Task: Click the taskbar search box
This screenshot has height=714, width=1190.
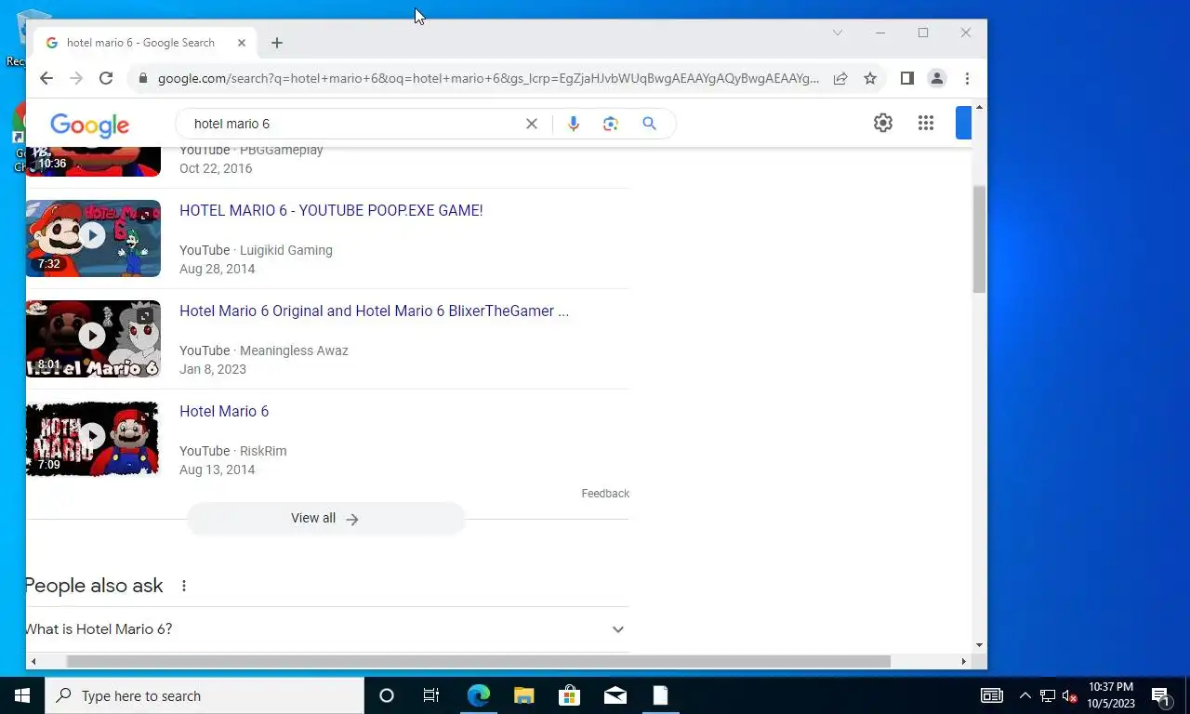Action: [x=205, y=695]
